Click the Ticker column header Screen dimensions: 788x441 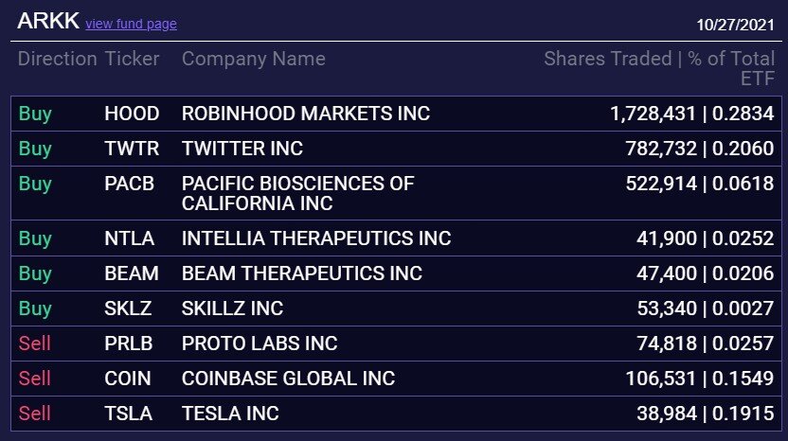click(x=132, y=59)
